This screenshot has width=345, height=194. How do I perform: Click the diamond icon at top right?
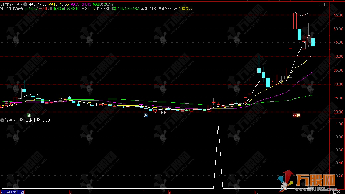(x=320, y=4)
